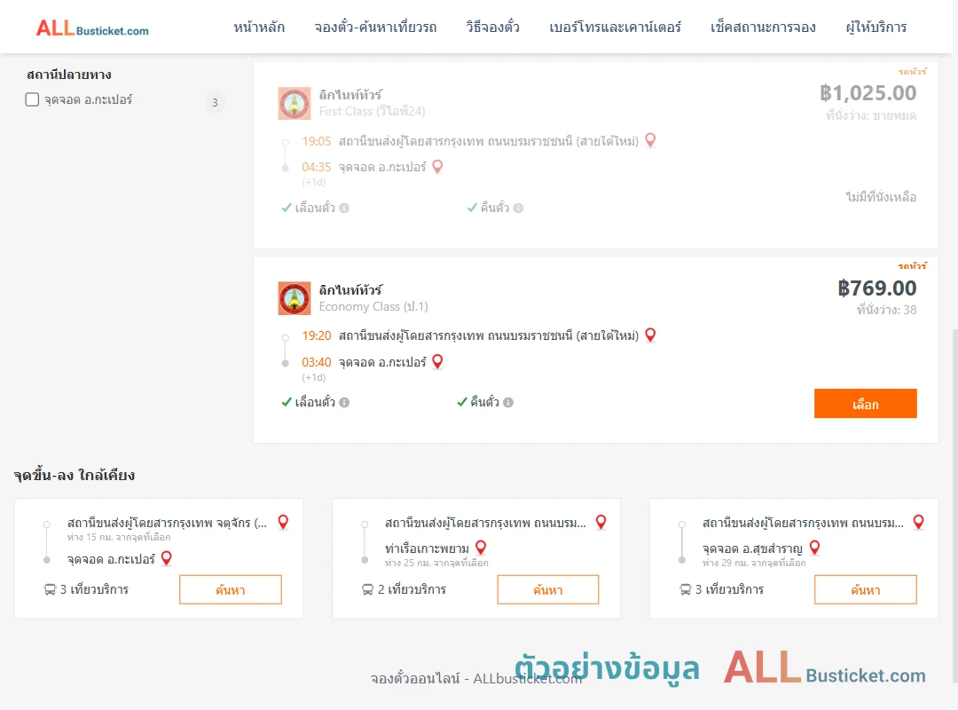This screenshot has width=958, height=710.
Task: Open the วิธีจองตั๋ว menu item
Action: coord(492,27)
